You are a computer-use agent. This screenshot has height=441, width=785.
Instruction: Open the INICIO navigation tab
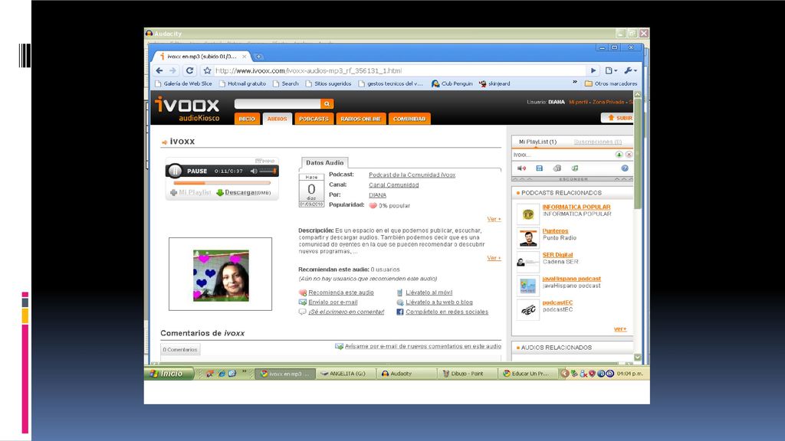(x=247, y=119)
